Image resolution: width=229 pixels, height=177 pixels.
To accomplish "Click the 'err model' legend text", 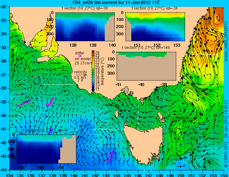I will point(83,59).
